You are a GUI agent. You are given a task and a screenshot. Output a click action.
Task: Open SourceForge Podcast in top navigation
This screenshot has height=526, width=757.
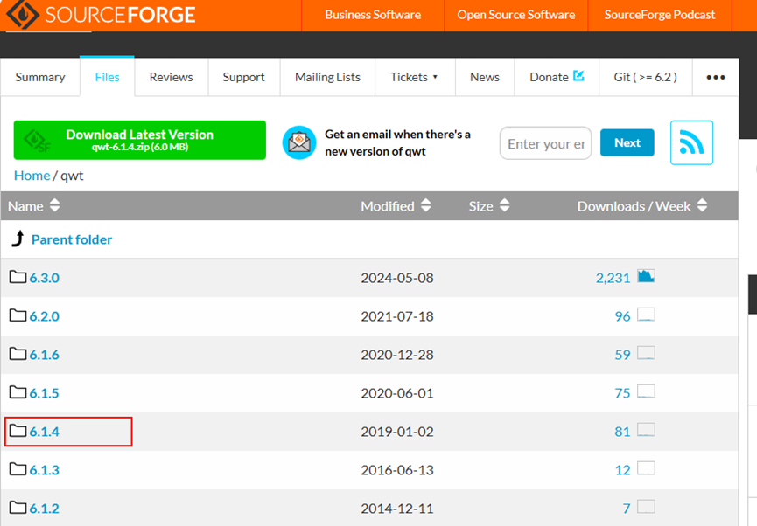pos(660,15)
